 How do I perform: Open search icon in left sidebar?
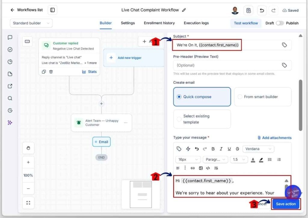point(10,98)
